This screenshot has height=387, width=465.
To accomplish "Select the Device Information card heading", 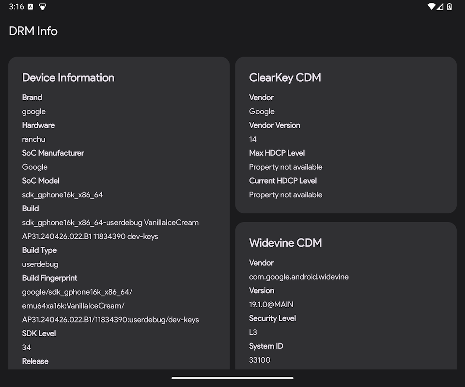I will coord(68,77).
